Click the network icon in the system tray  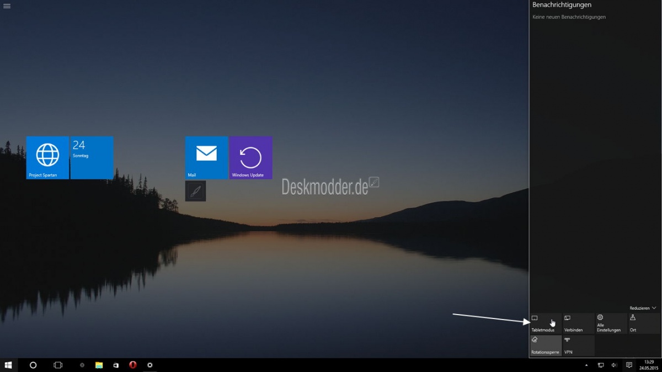(601, 365)
